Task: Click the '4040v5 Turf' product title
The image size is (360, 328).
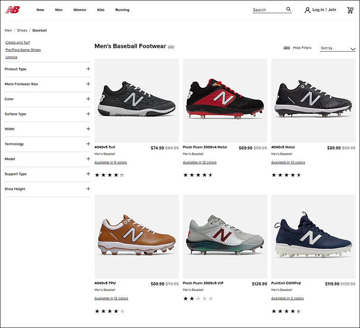Action: point(105,147)
